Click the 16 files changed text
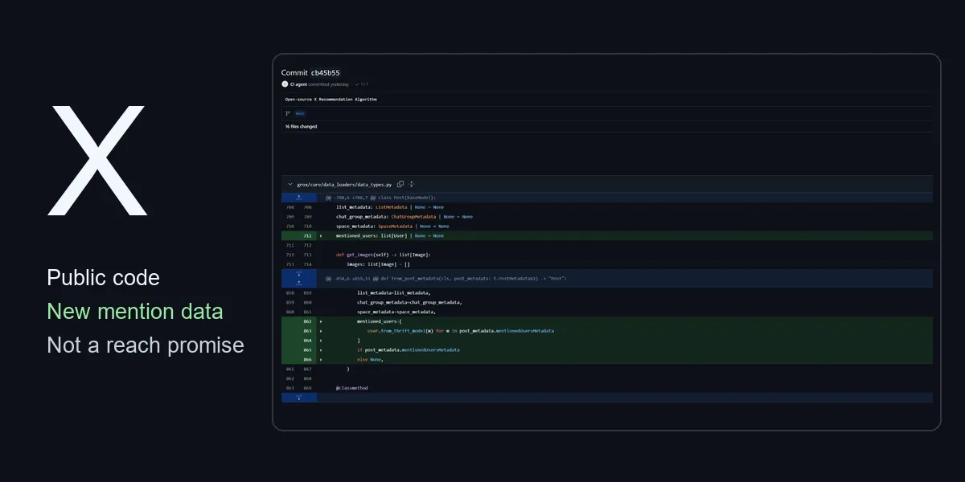This screenshot has width=965, height=482. [301, 127]
